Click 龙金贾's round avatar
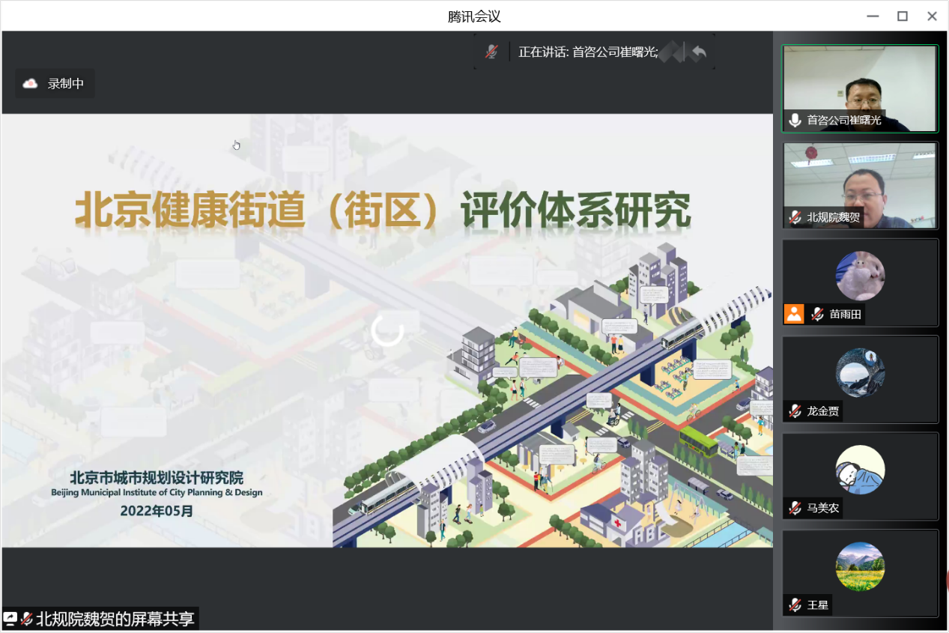The height and width of the screenshot is (633, 949). pyautogui.click(x=860, y=372)
